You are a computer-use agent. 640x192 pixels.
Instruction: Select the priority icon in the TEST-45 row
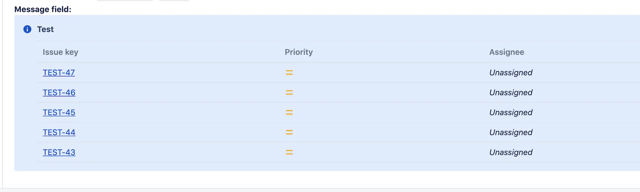[x=289, y=113]
